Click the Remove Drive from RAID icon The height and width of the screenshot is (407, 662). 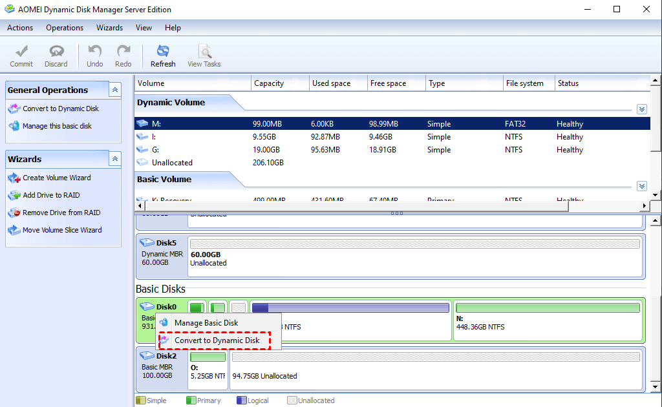[x=14, y=213]
